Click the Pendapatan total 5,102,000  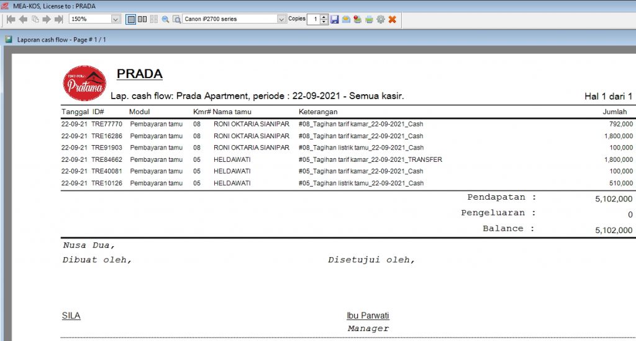pos(614,199)
